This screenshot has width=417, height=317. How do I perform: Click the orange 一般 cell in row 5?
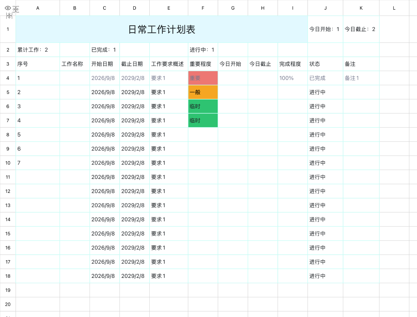pos(203,92)
